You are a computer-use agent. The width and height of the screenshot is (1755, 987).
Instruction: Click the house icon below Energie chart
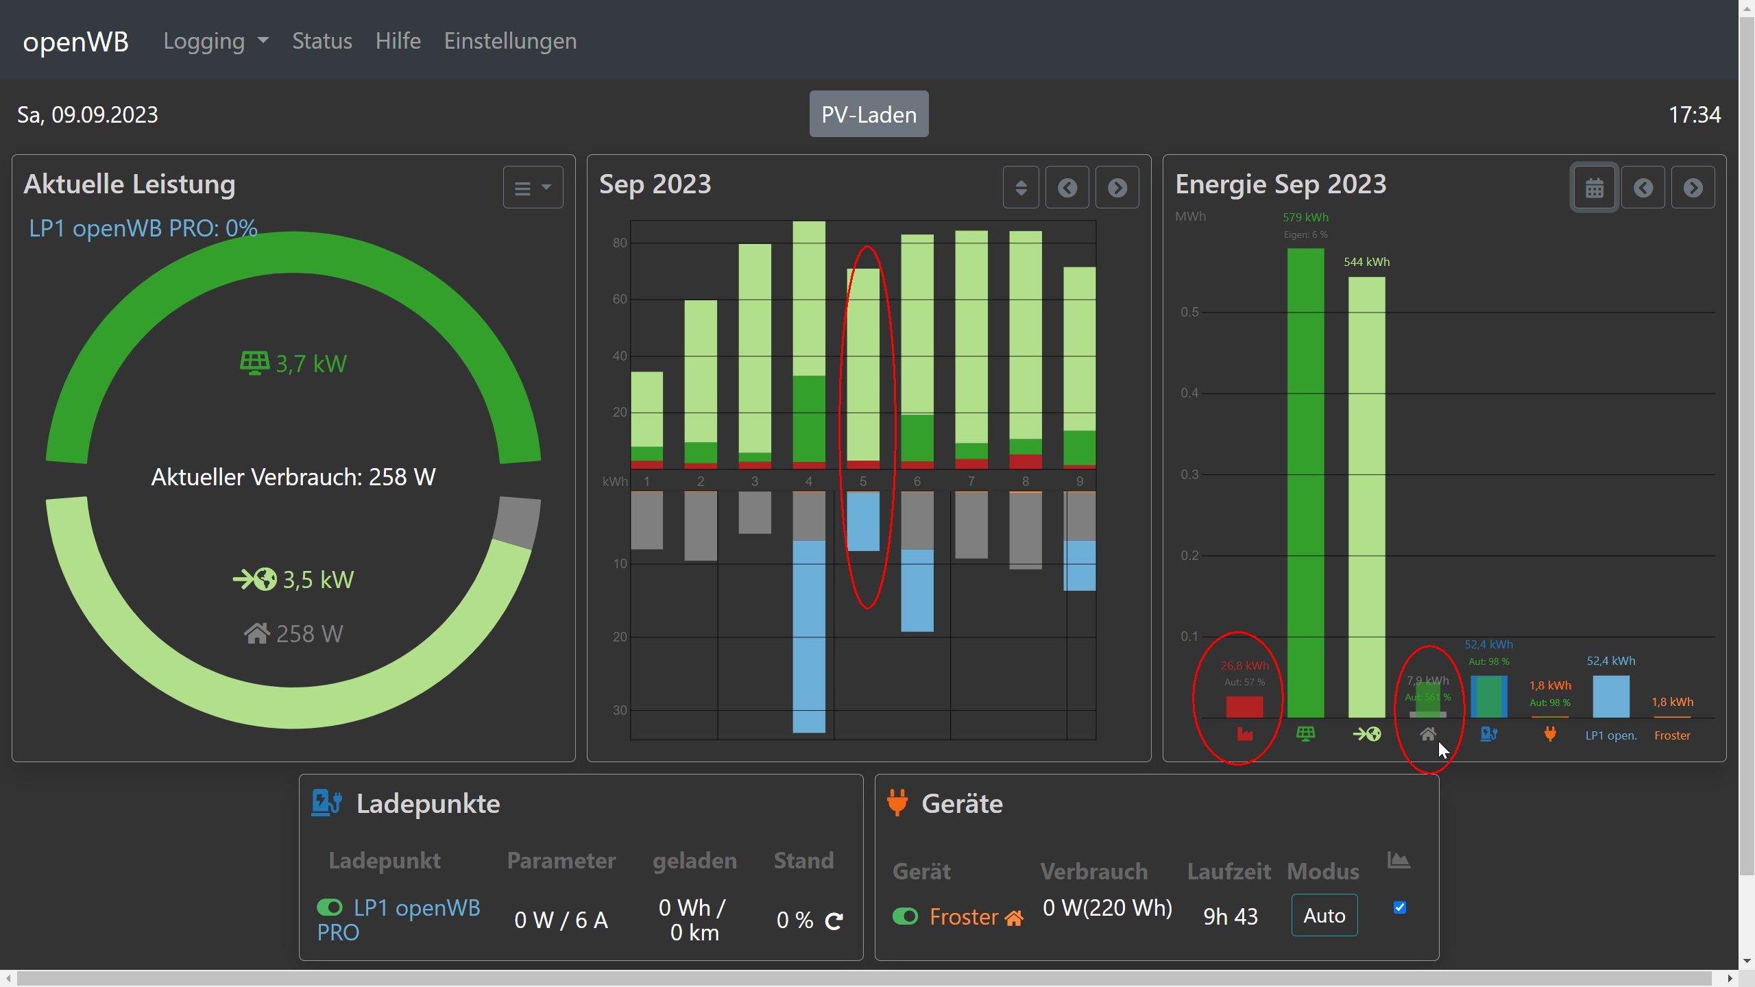tap(1427, 734)
